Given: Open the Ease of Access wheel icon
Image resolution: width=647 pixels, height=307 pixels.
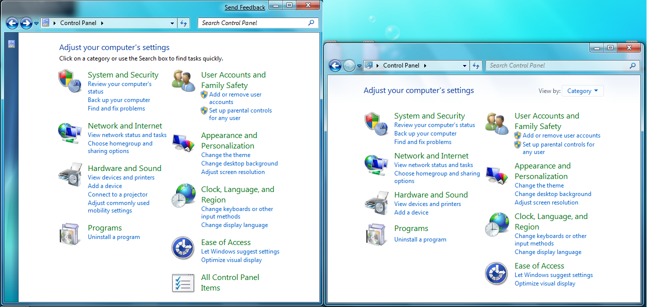Looking at the screenshot, I should point(183,248).
